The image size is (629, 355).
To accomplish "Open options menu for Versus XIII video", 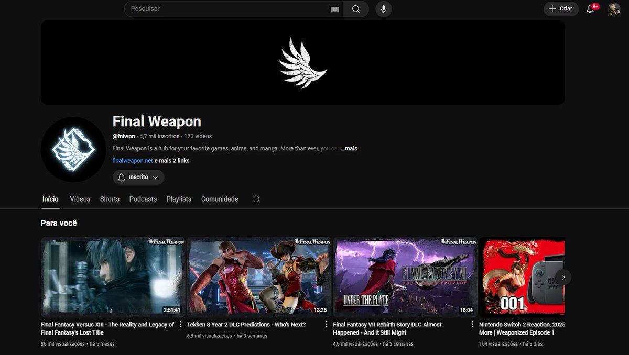I will pyautogui.click(x=181, y=324).
